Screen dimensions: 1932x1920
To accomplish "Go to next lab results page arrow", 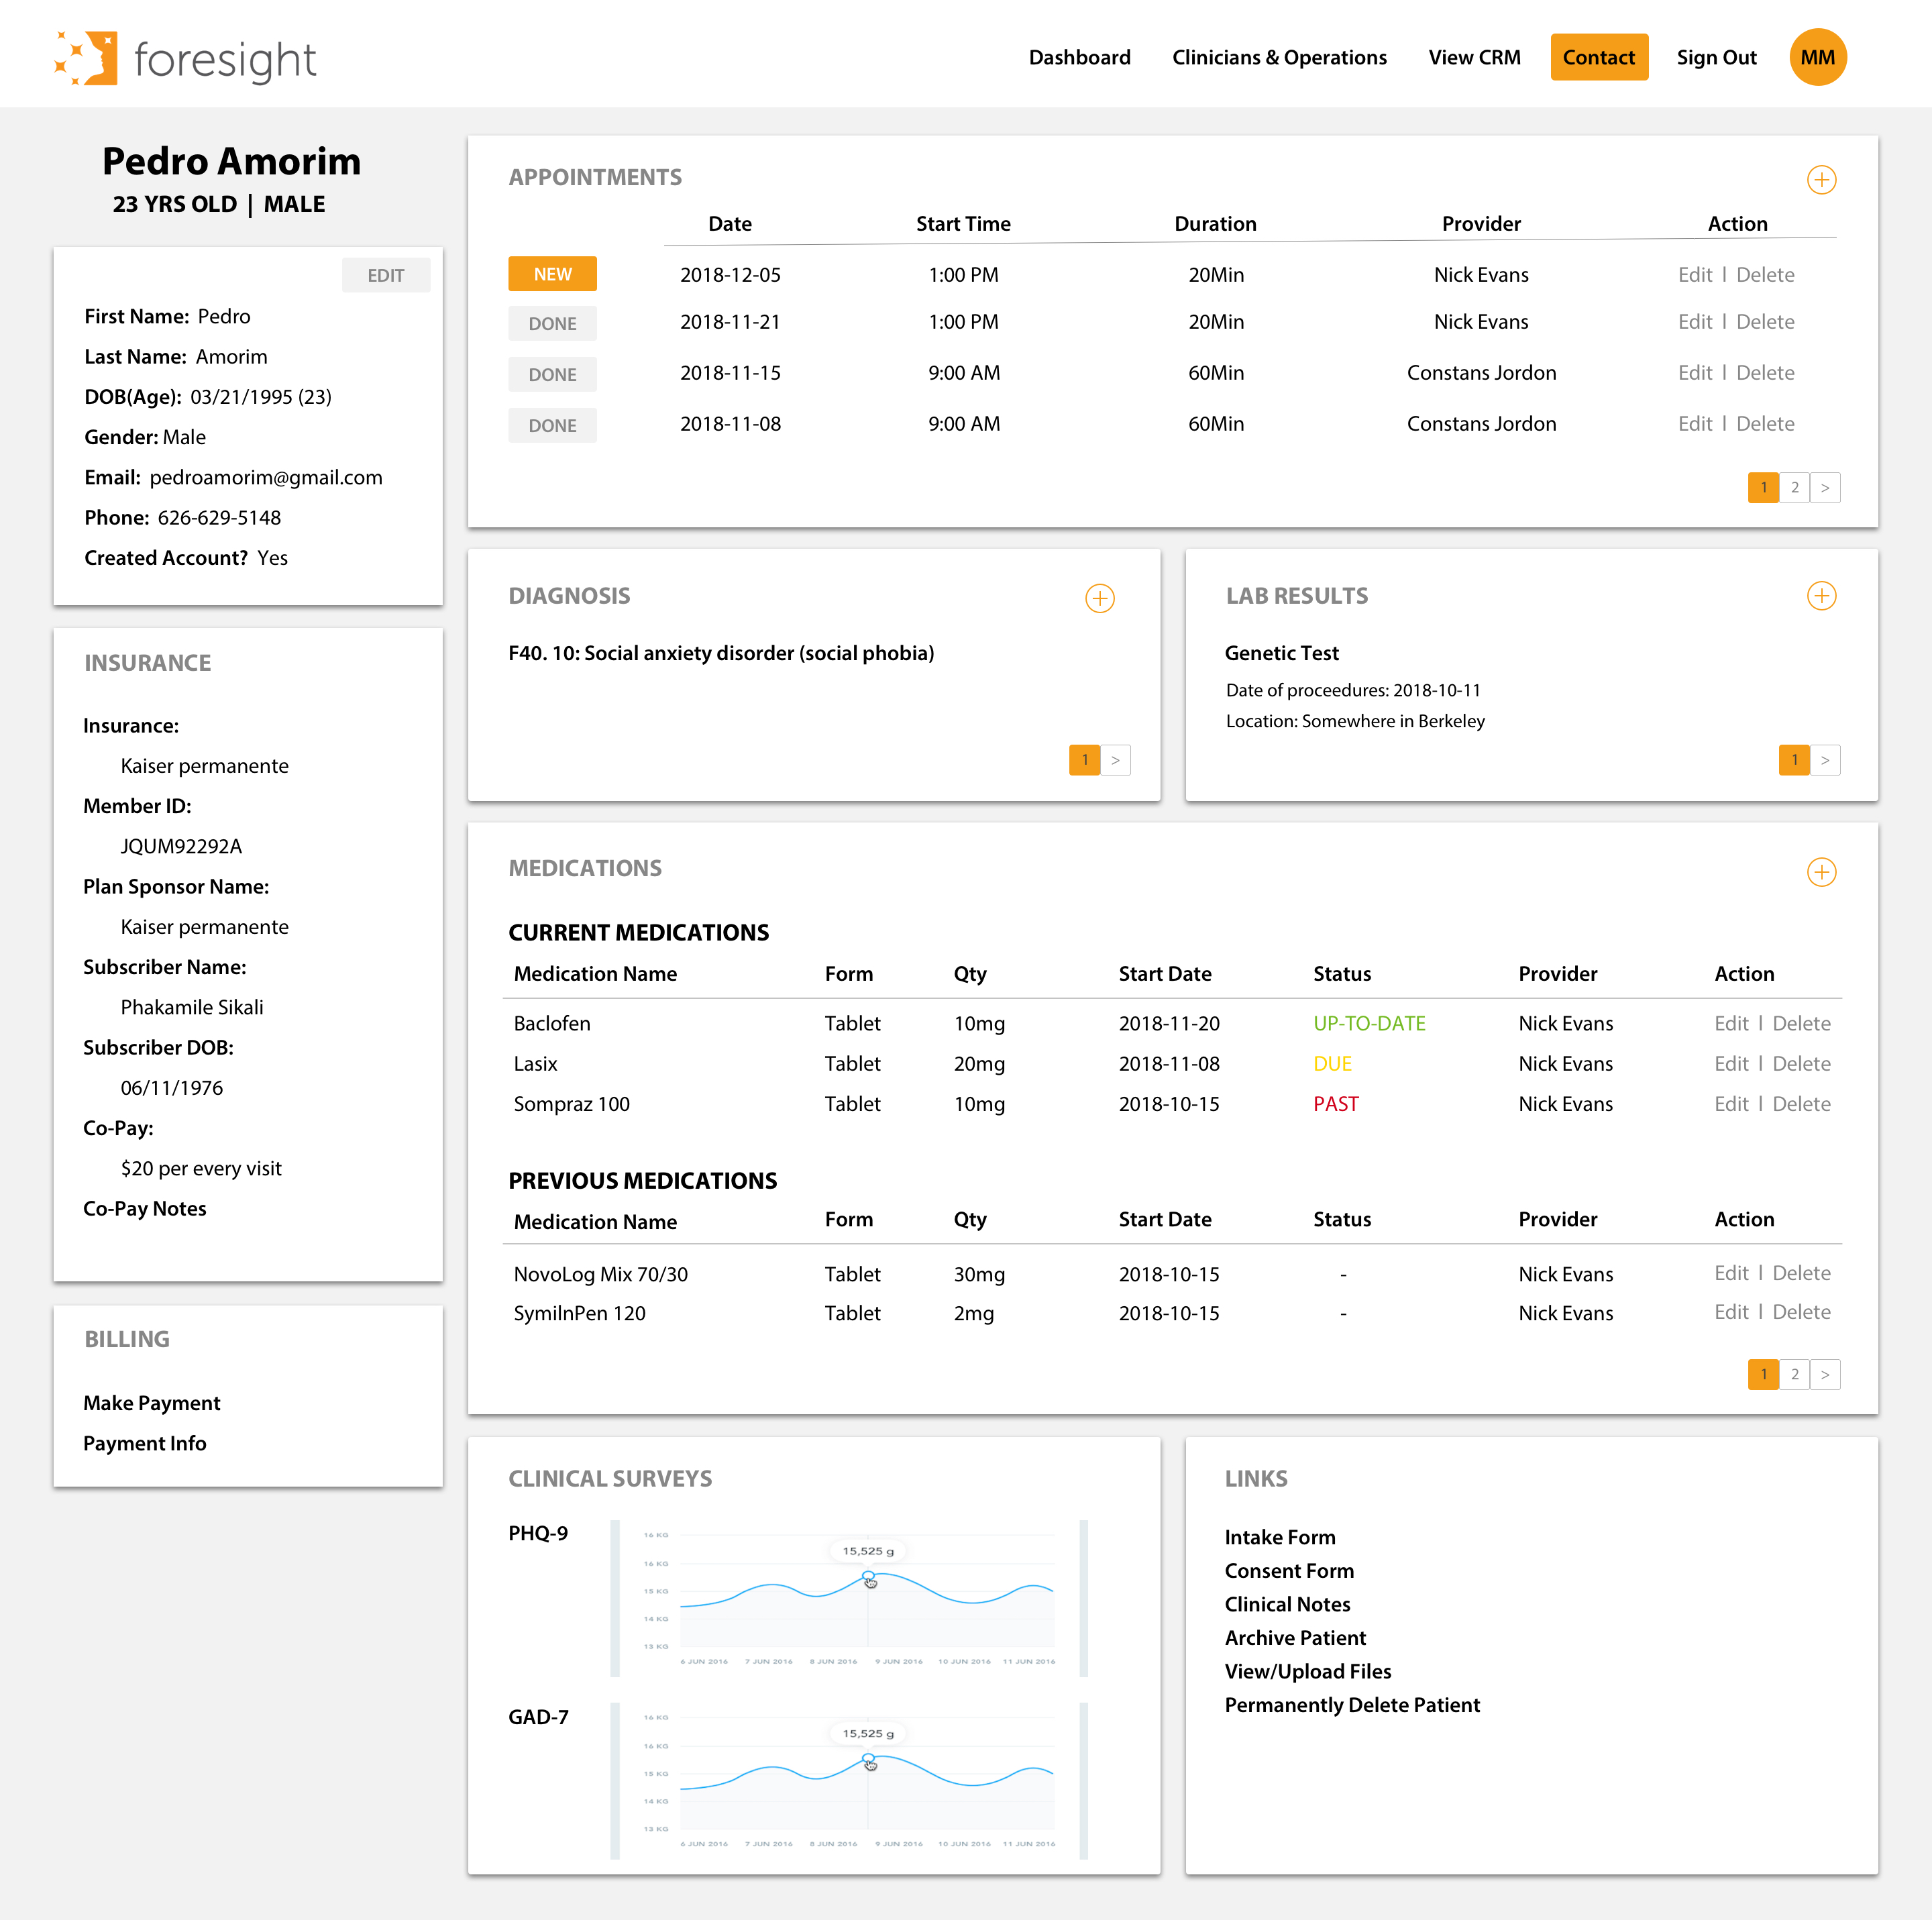I will pyautogui.click(x=1825, y=760).
